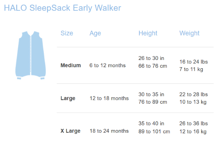Viewport: 217px width, 143px height.
Task: Select the X Large size label
Action: coord(71,131)
